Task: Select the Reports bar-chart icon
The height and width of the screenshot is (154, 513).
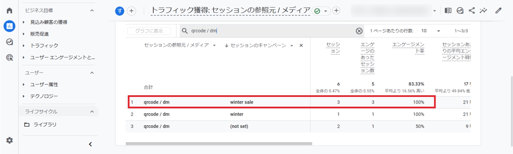Action: (9, 26)
